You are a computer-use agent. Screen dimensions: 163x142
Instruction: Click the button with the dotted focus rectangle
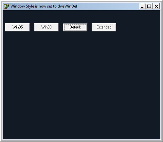click(75, 27)
